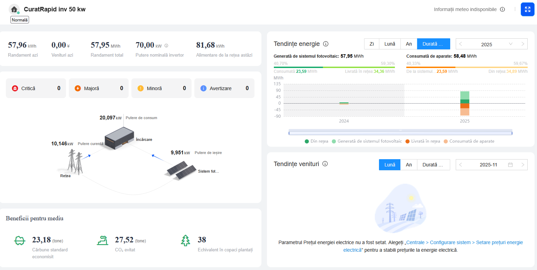Go to previous month in revenue trends
The height and width of the screenshot is (270, 537).
(460, 165)
